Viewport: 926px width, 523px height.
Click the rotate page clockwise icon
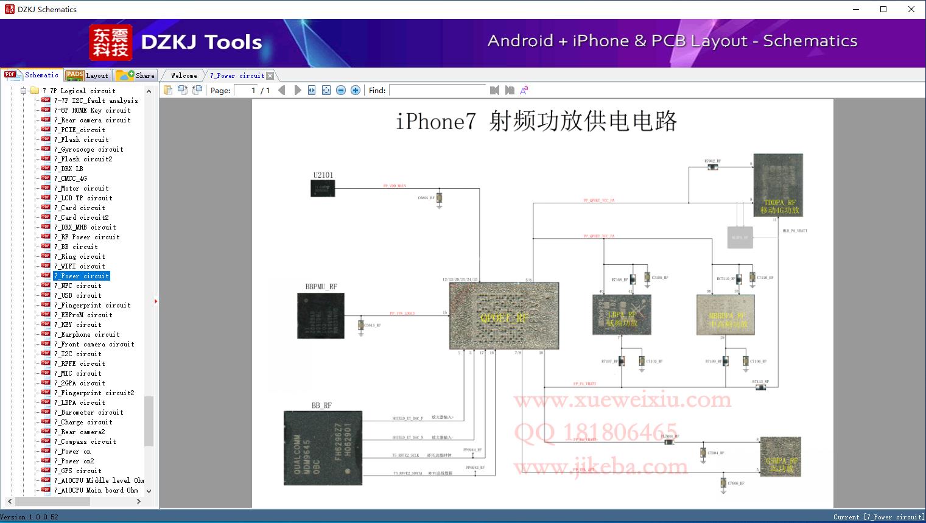(197, 90)
